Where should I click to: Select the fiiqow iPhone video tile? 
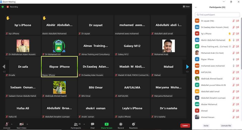[x=59, y=67]
